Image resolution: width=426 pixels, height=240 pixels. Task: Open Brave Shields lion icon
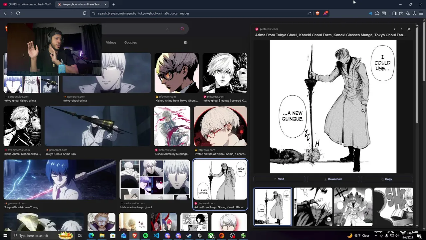point(317,13)
